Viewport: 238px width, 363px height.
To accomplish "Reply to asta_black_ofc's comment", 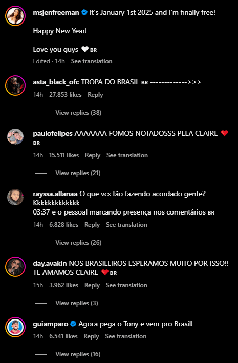I will [95, 95].
